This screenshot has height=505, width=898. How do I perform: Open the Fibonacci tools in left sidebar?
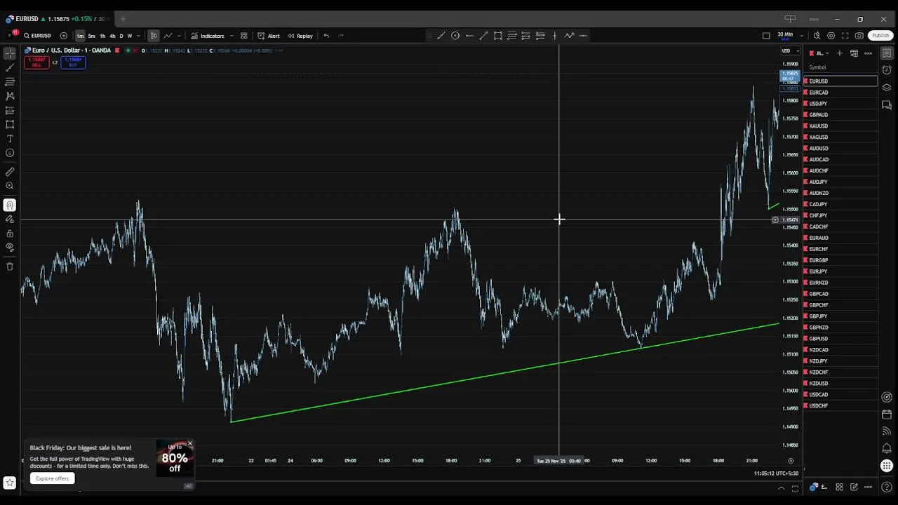point(10,82)
